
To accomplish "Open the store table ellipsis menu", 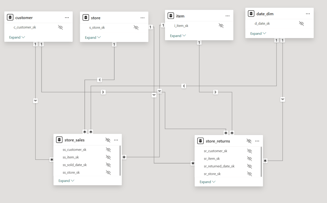I will (143, 18).
